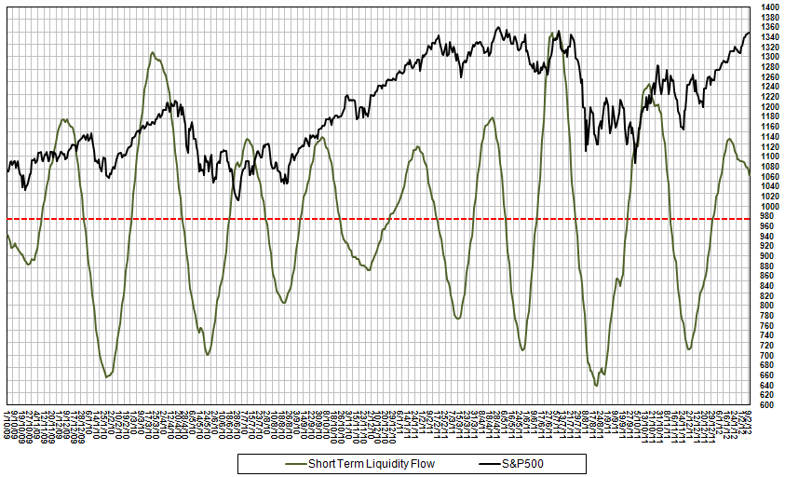Click the 1200 y-axis label
This screenshot has height=477, width=785.
pyautogui.click(x=769, y=107)
